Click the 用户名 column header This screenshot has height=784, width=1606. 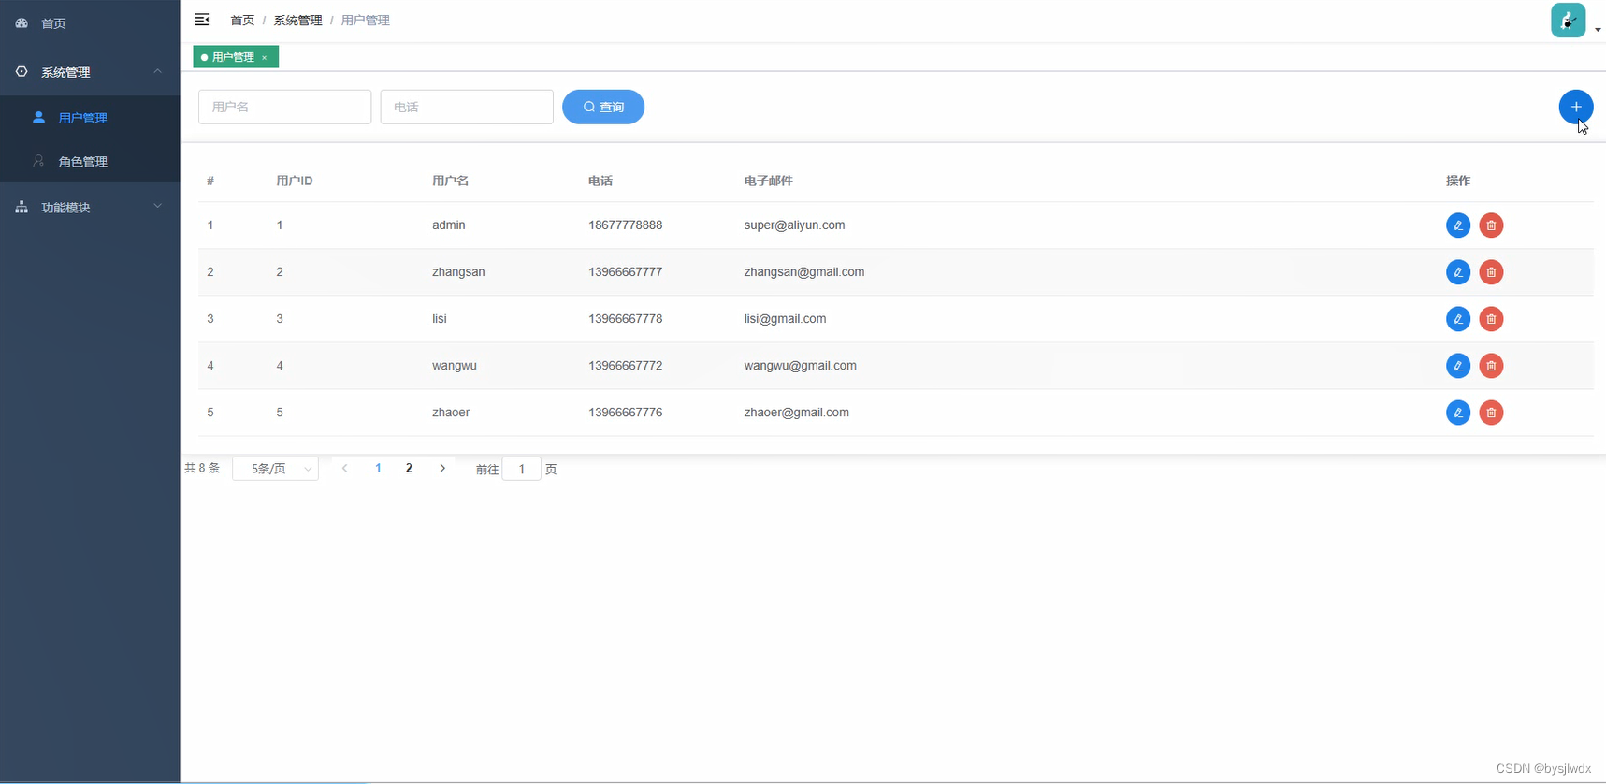pos(451,181)
